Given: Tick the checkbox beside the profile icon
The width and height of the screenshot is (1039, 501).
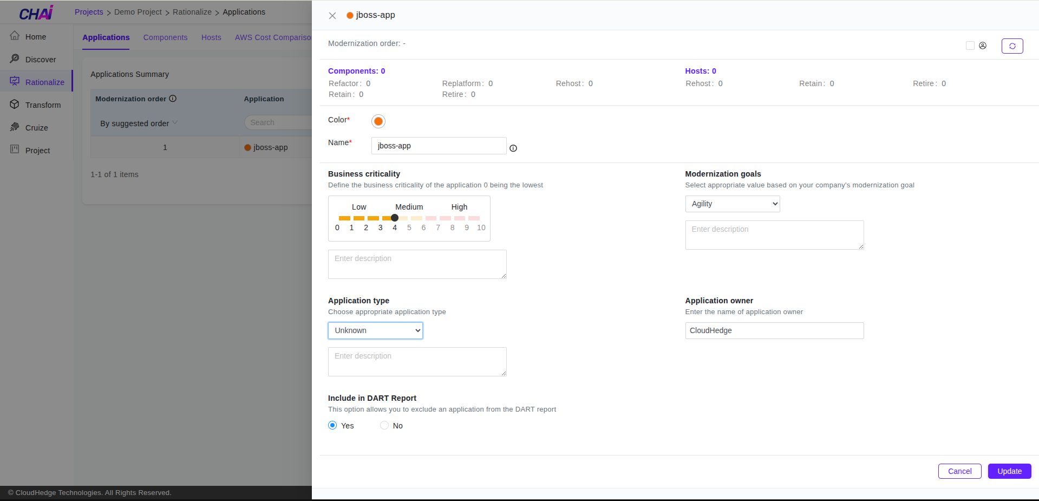Looking at the screenshot, I should (970, 45).
